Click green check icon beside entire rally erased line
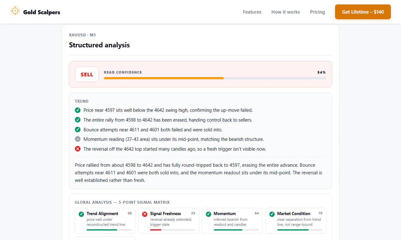This screenshot has width=401, height=240. [x=78, y=120]
